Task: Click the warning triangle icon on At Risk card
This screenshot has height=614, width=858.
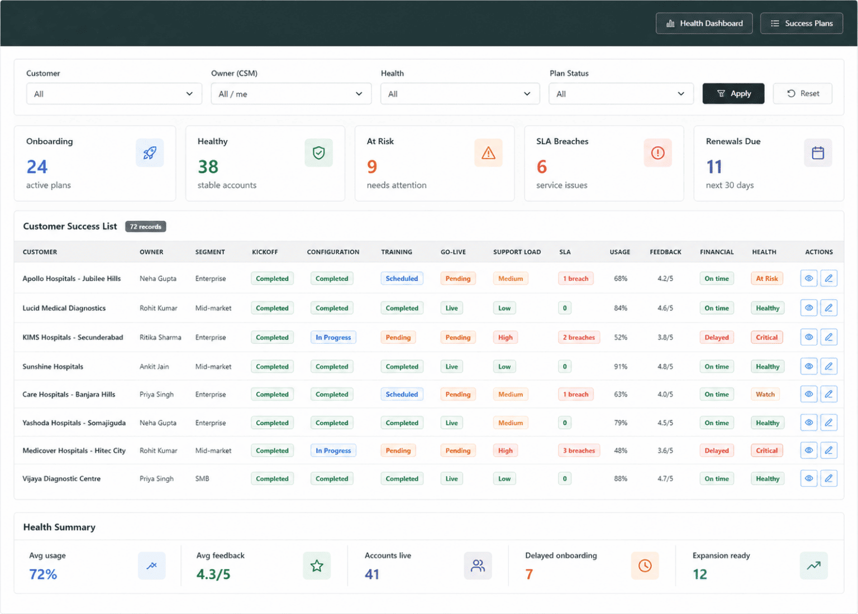Action: point(488,153)
